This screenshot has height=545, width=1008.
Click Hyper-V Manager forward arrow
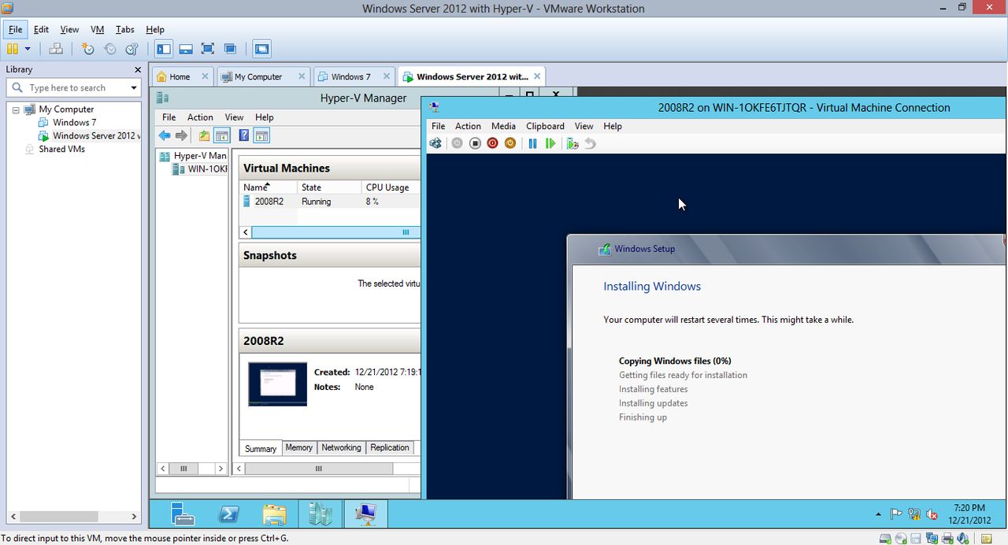(182, 135)
